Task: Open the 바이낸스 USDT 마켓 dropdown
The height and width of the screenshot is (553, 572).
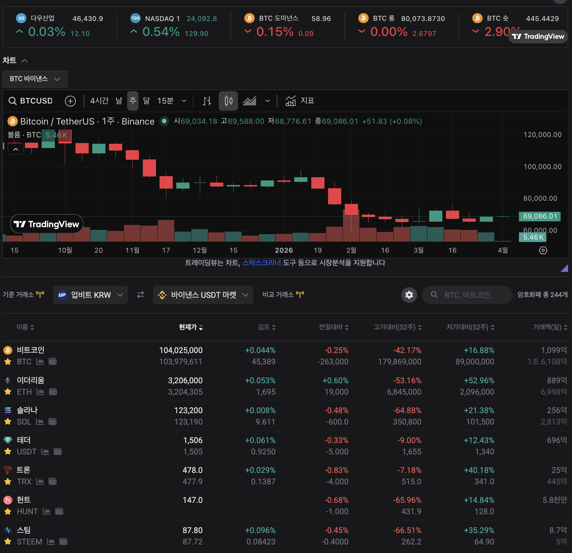Action: 203,295
